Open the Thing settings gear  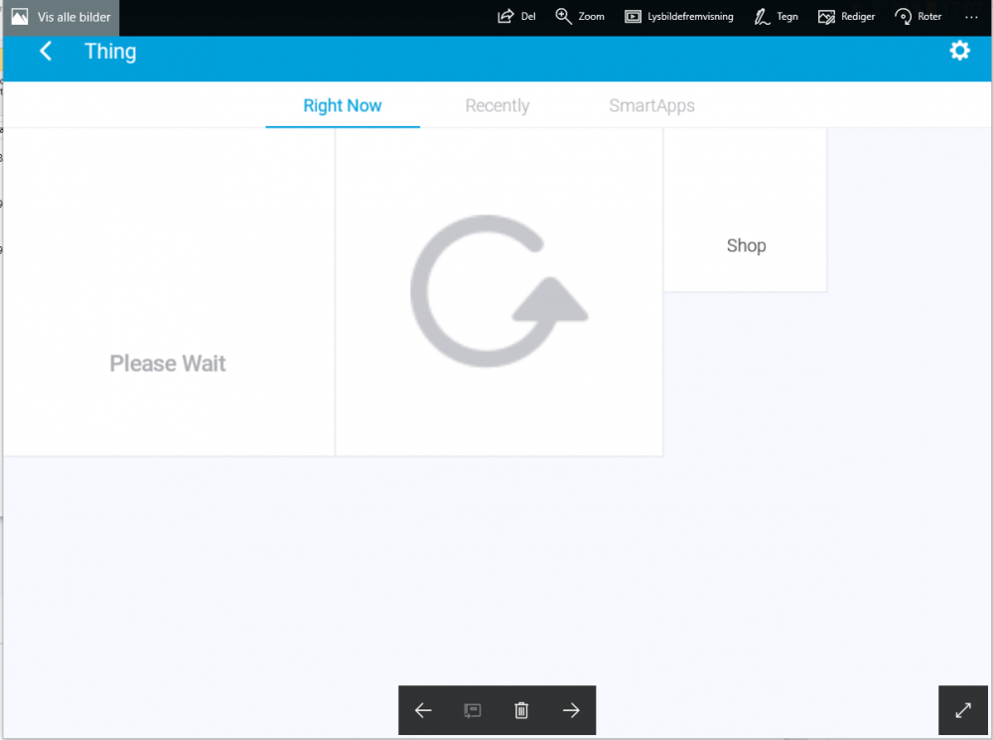tap(959, 52)
